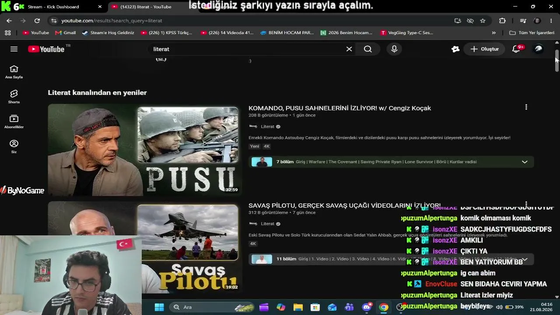Open 'SAVAŞ PİLOTU, GERÇEK SAVAŞ UÇAĞI' video title
The width and height of the screenshot is (560, 315).
click(x=344, y=205)
